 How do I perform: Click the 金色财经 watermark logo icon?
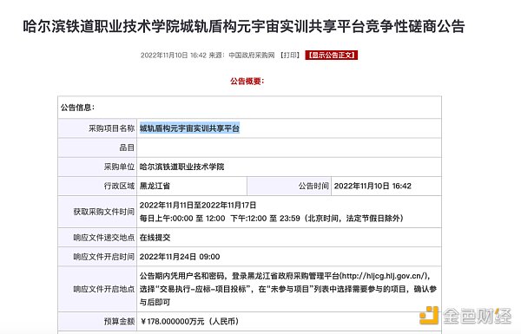[429, 316]
